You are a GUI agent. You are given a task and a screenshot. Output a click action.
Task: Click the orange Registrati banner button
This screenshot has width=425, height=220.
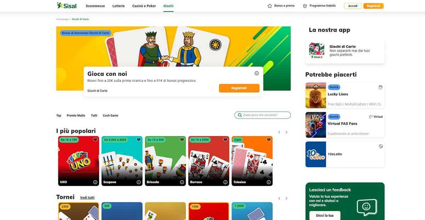[239, 88]
